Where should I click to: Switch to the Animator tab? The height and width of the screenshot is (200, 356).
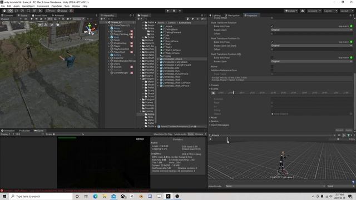click(x=58, y=16)
